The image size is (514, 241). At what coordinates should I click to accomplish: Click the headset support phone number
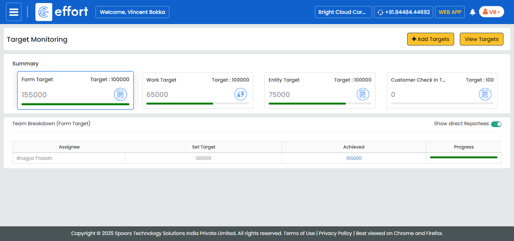(403, 12)
